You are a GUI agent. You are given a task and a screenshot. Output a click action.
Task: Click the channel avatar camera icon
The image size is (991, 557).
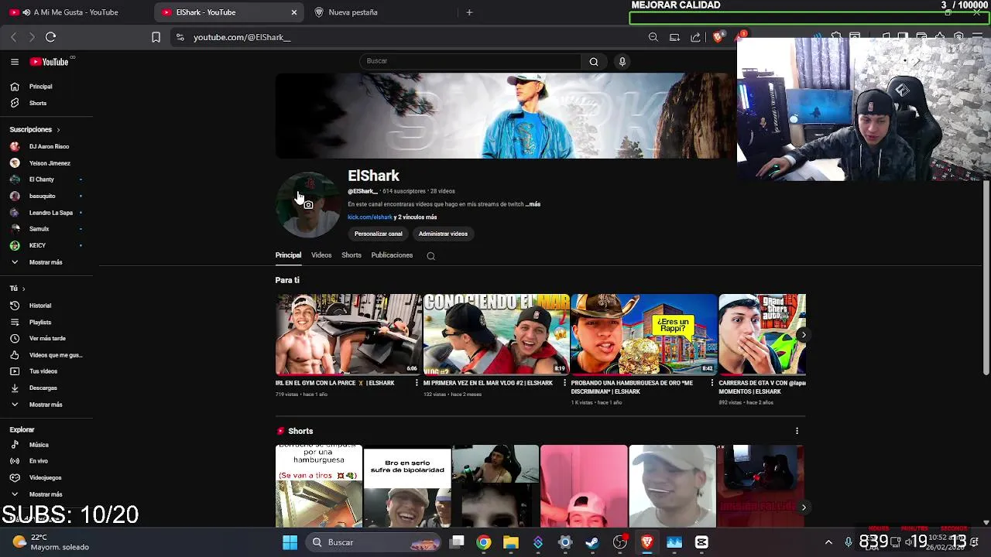click(x=308, y=205)
